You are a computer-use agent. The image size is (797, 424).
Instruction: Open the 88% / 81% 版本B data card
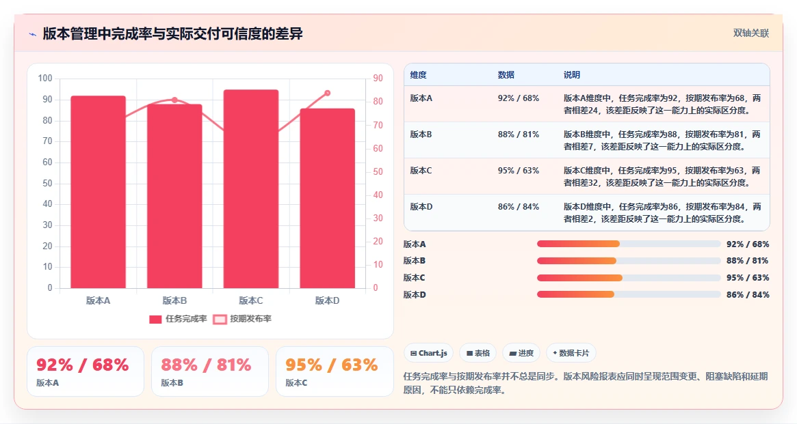click(x=210, y=371)
